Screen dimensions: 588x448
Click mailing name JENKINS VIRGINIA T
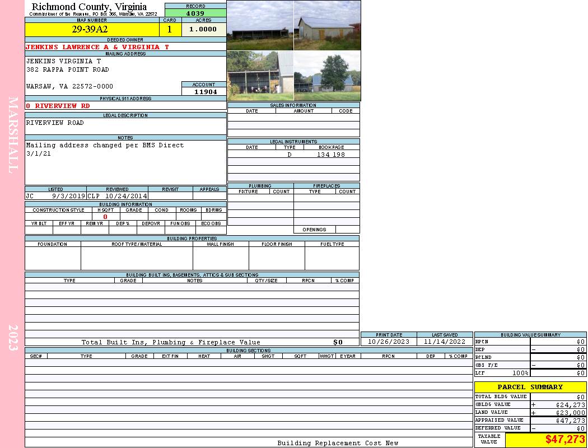(63, 60)
